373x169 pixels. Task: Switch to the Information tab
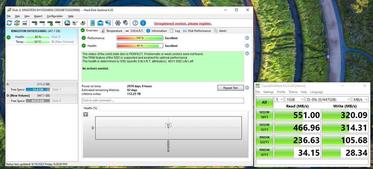[157, 31]
